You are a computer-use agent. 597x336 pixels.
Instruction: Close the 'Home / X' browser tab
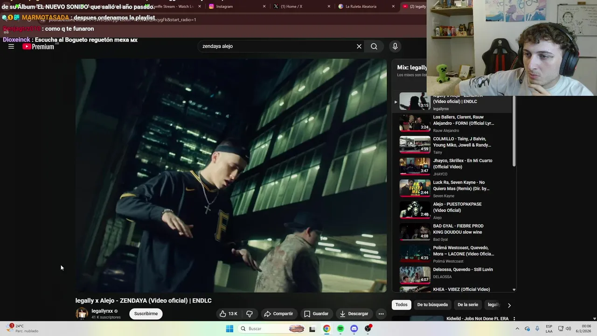click(x=329, y=7)
